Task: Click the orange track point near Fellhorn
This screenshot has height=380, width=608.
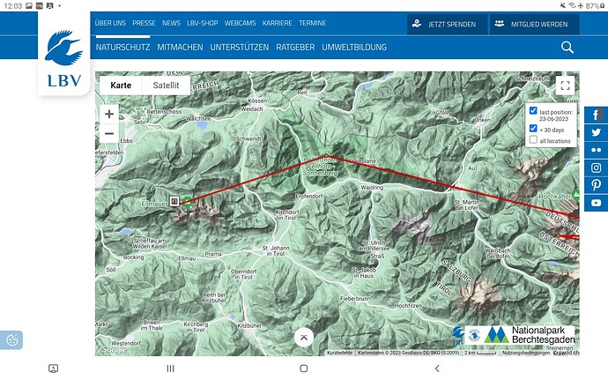Action: 327,156
